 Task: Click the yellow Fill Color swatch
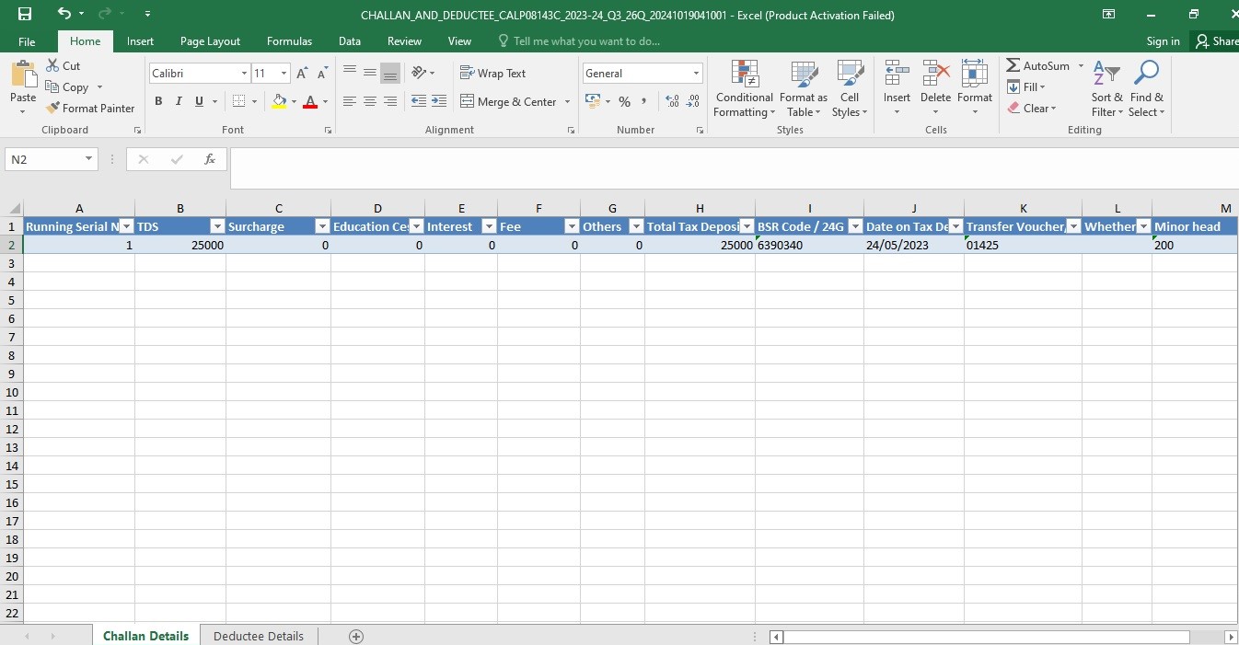coord(280,101)
